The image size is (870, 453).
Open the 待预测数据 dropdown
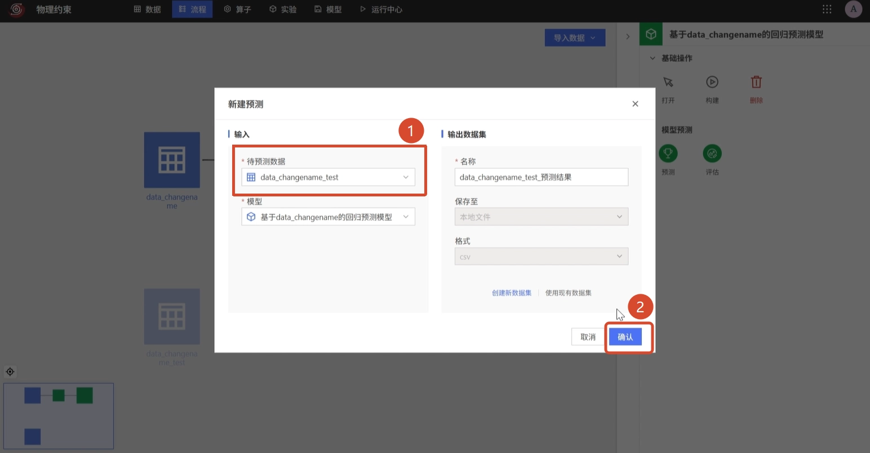pyautogui.click(x=328, y=177)
